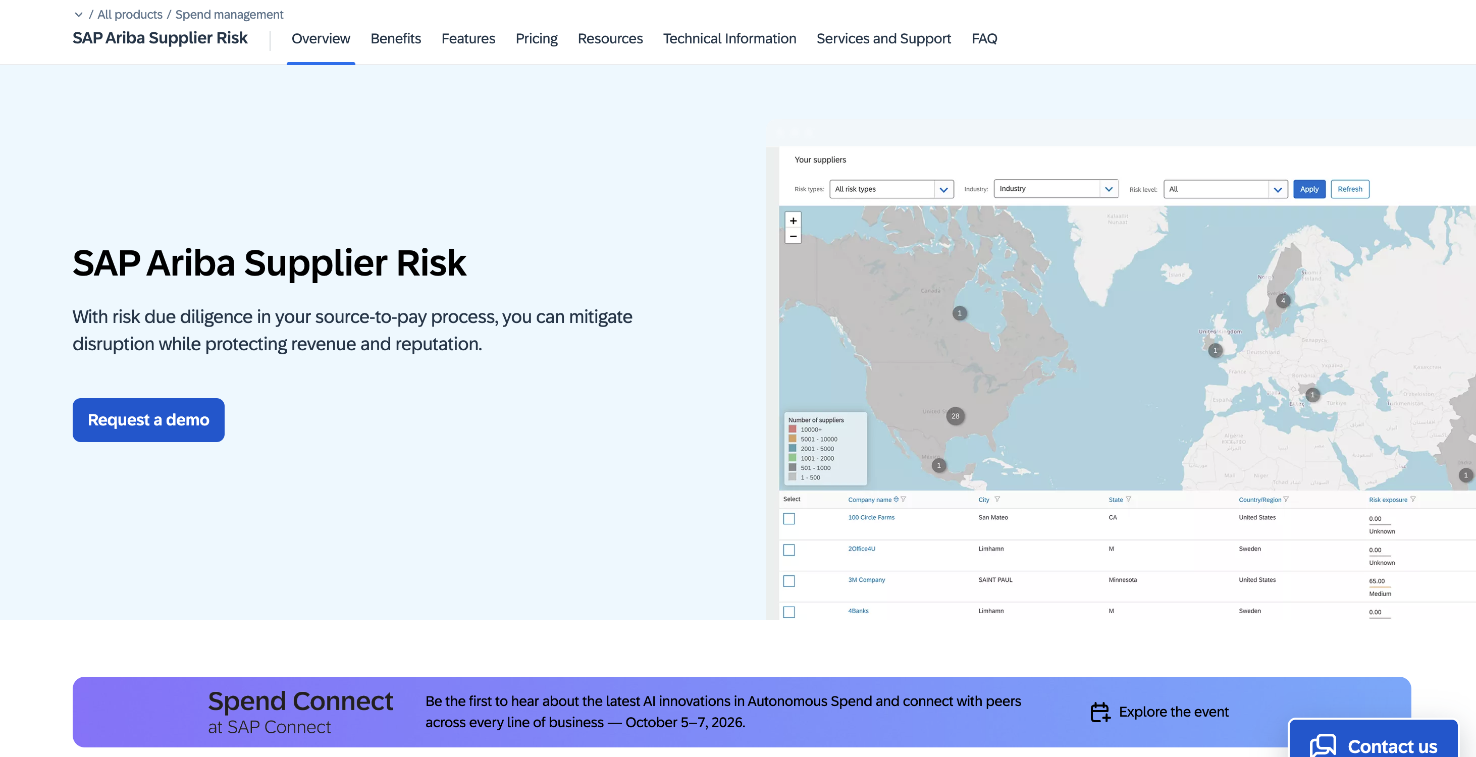
Task: Click the Medium risk label
Action: pyautogui.click(x=1380, y=593)
